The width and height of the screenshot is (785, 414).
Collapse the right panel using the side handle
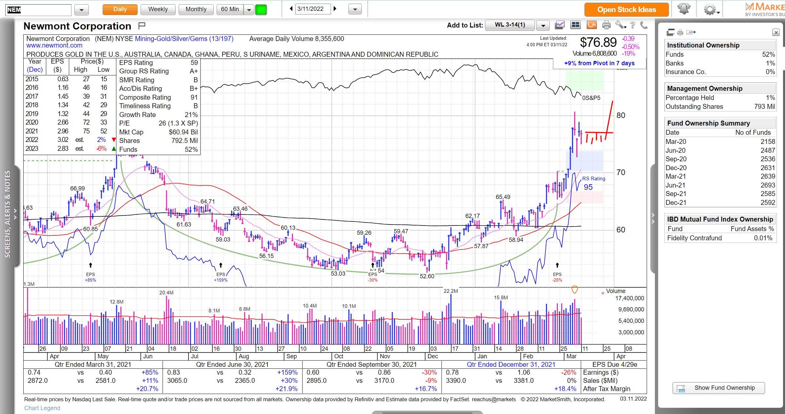click(653, 218)
